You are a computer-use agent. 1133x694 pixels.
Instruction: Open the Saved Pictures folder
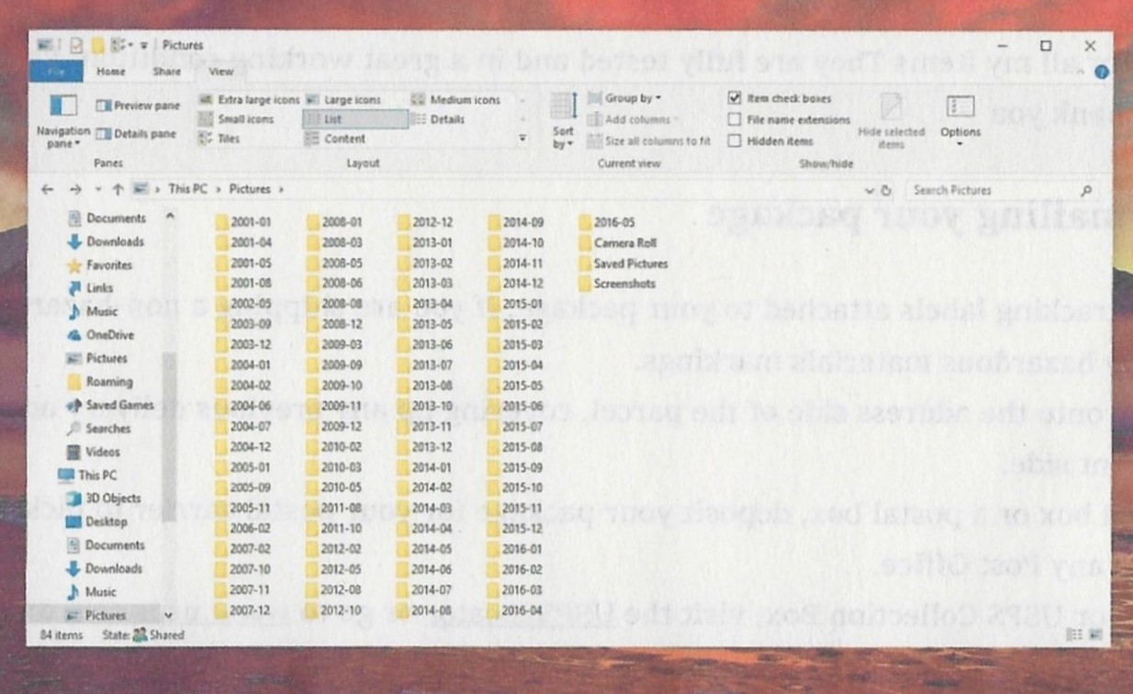click(623, 263)
